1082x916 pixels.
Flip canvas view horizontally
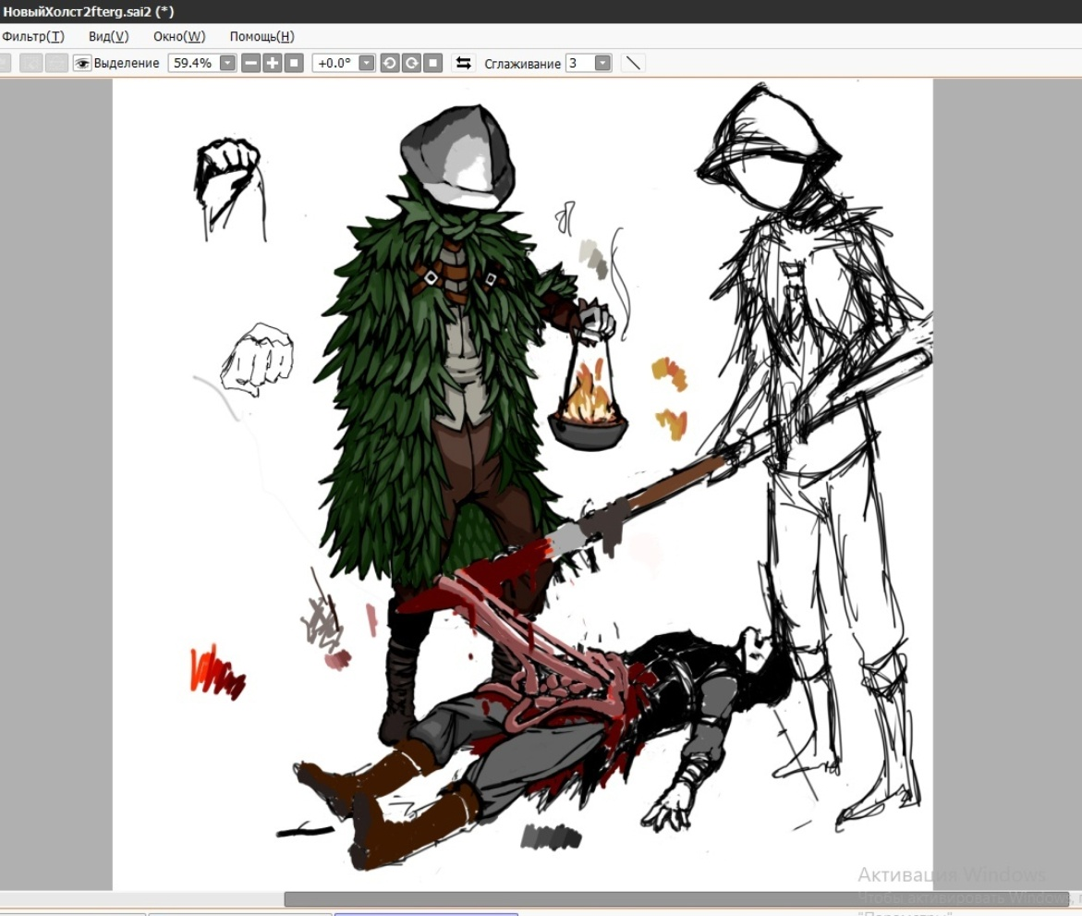tap(464, 63)
